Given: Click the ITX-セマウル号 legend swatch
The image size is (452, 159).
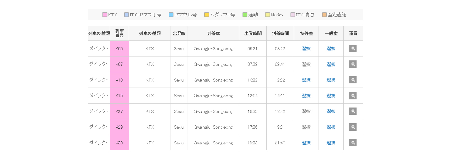Looking at the screenshot, I should click(126, 15).
